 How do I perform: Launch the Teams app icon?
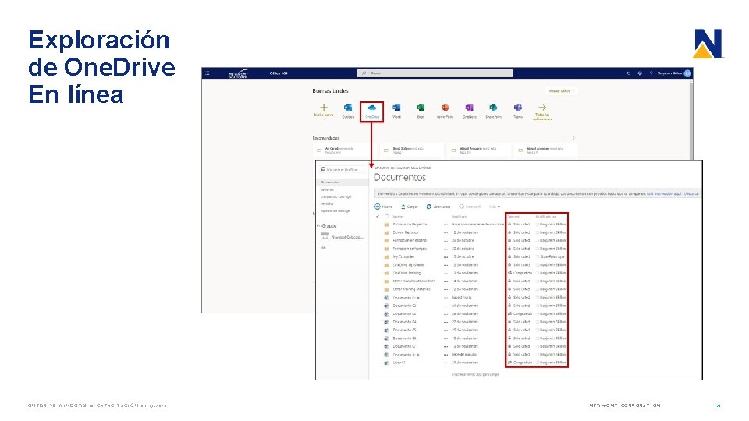pos(518,108)
